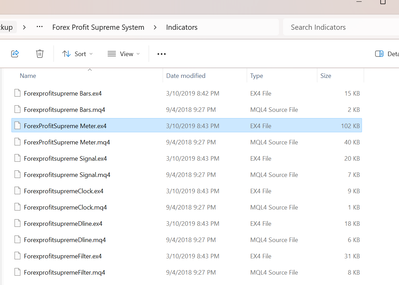Select ForexprofitsupremeDline.mq4 file
Image resolution: width=399 pixels, height=285 pixels.
[187, 240]
